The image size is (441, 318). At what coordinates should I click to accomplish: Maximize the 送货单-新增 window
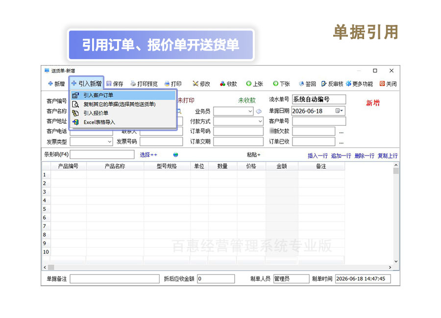tap(375, 70)
